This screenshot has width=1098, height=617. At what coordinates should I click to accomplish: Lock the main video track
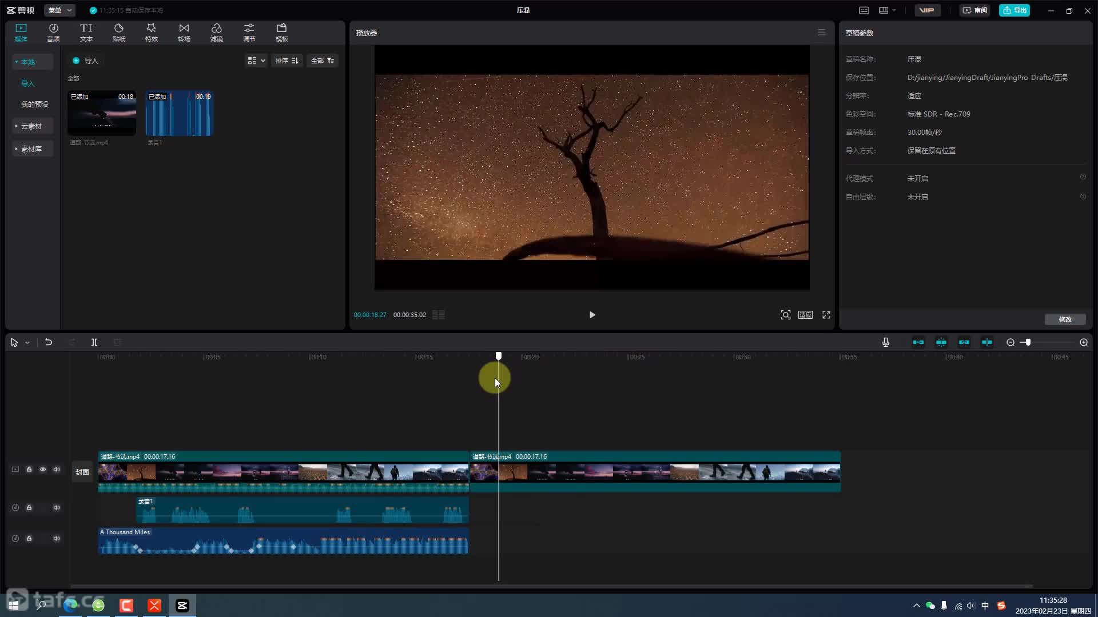click(x=29, y=469)
